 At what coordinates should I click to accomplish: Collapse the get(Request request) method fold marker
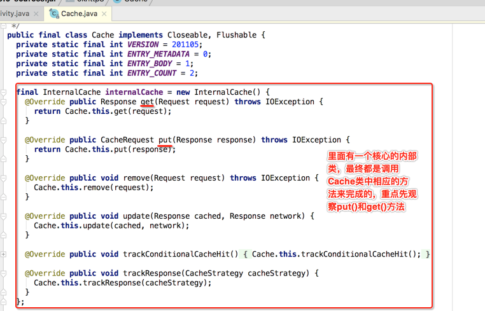coord(3,102)
